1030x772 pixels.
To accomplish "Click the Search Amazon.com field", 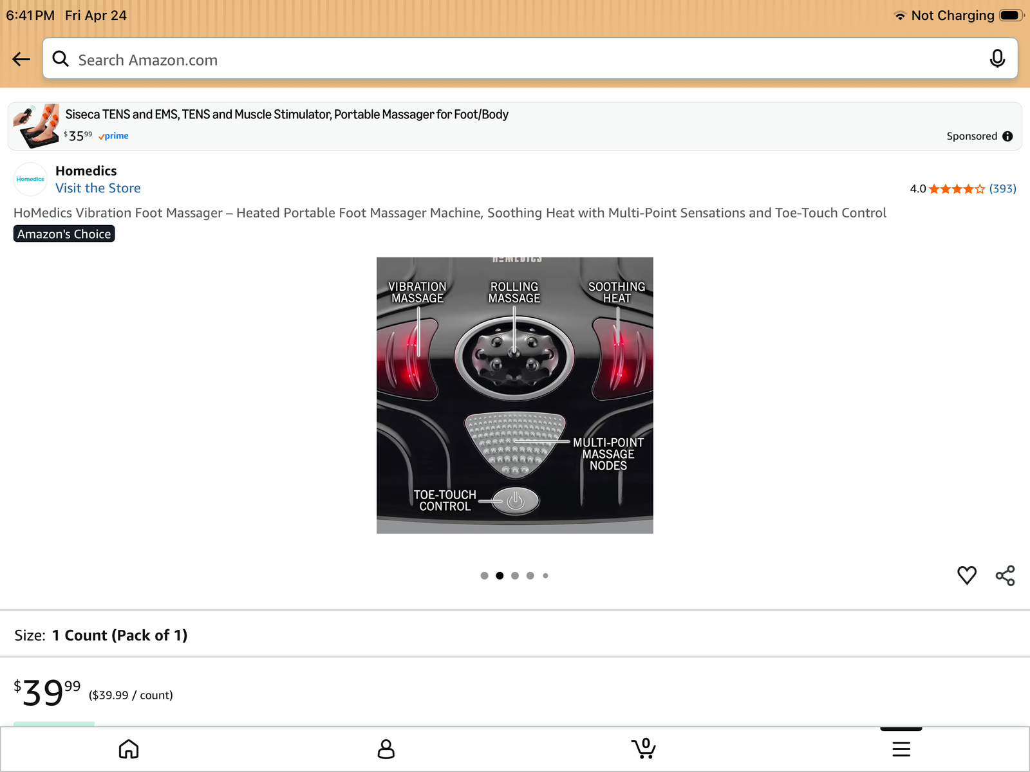I will 515,60.
